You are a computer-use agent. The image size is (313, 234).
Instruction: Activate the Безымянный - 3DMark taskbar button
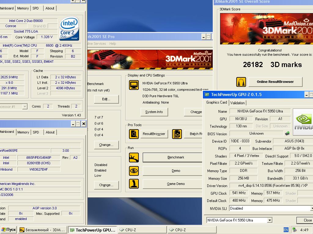(42, 230)
